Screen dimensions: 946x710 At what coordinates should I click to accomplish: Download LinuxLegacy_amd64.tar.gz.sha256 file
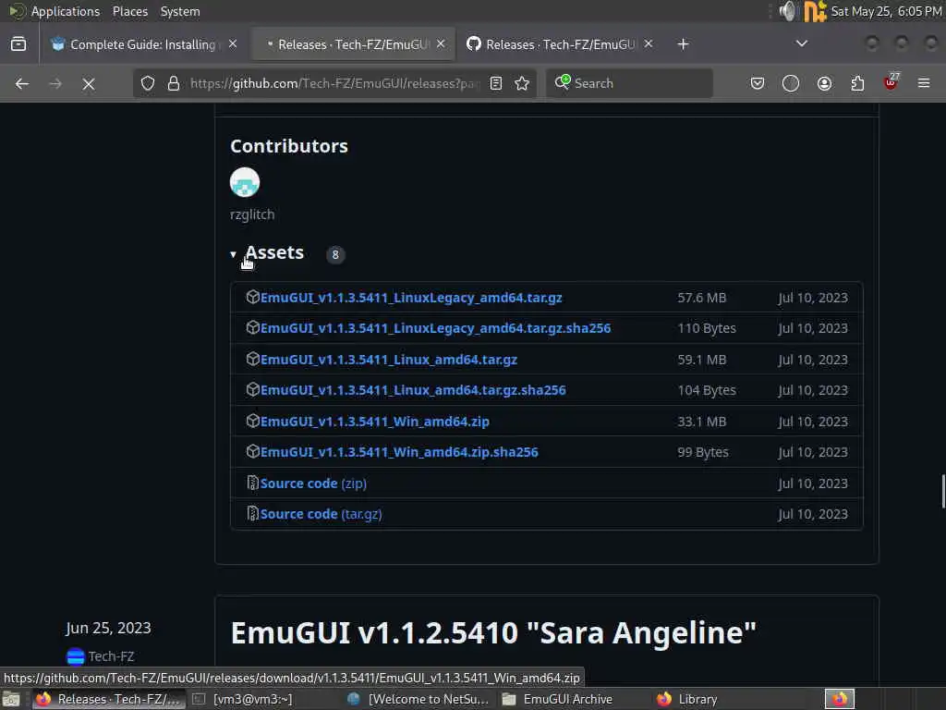436,328
